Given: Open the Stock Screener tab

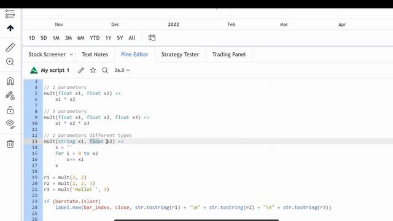Looking at the screenshot, I should click(47, 55).
